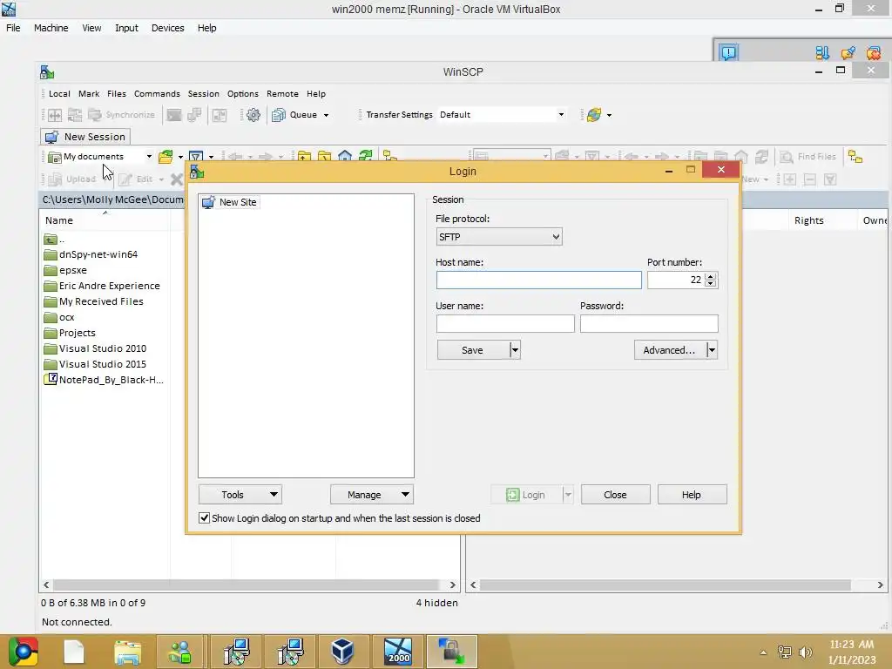Click the open directory folder icon

point(166,157)
